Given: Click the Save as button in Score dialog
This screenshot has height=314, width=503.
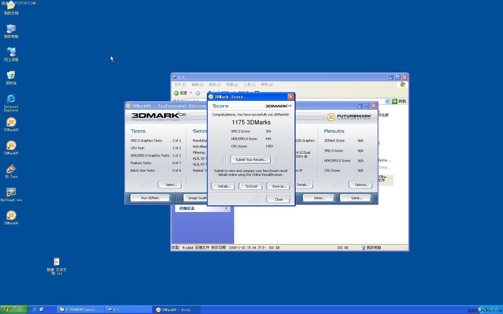Looking at the screenshot, I should pyautogui.click(x=279, y=186).
